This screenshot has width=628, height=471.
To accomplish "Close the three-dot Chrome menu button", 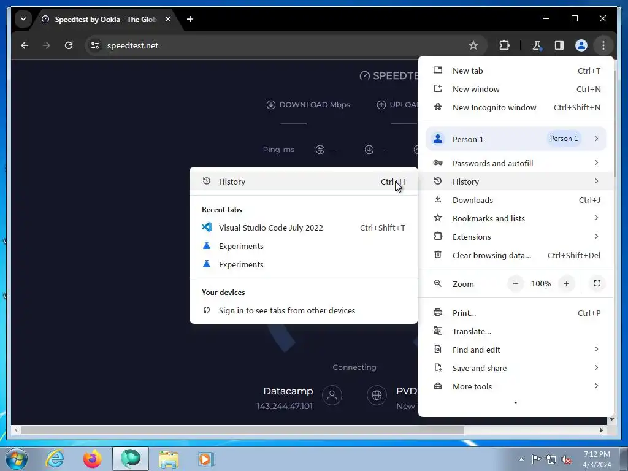I will tap(603, 45).
